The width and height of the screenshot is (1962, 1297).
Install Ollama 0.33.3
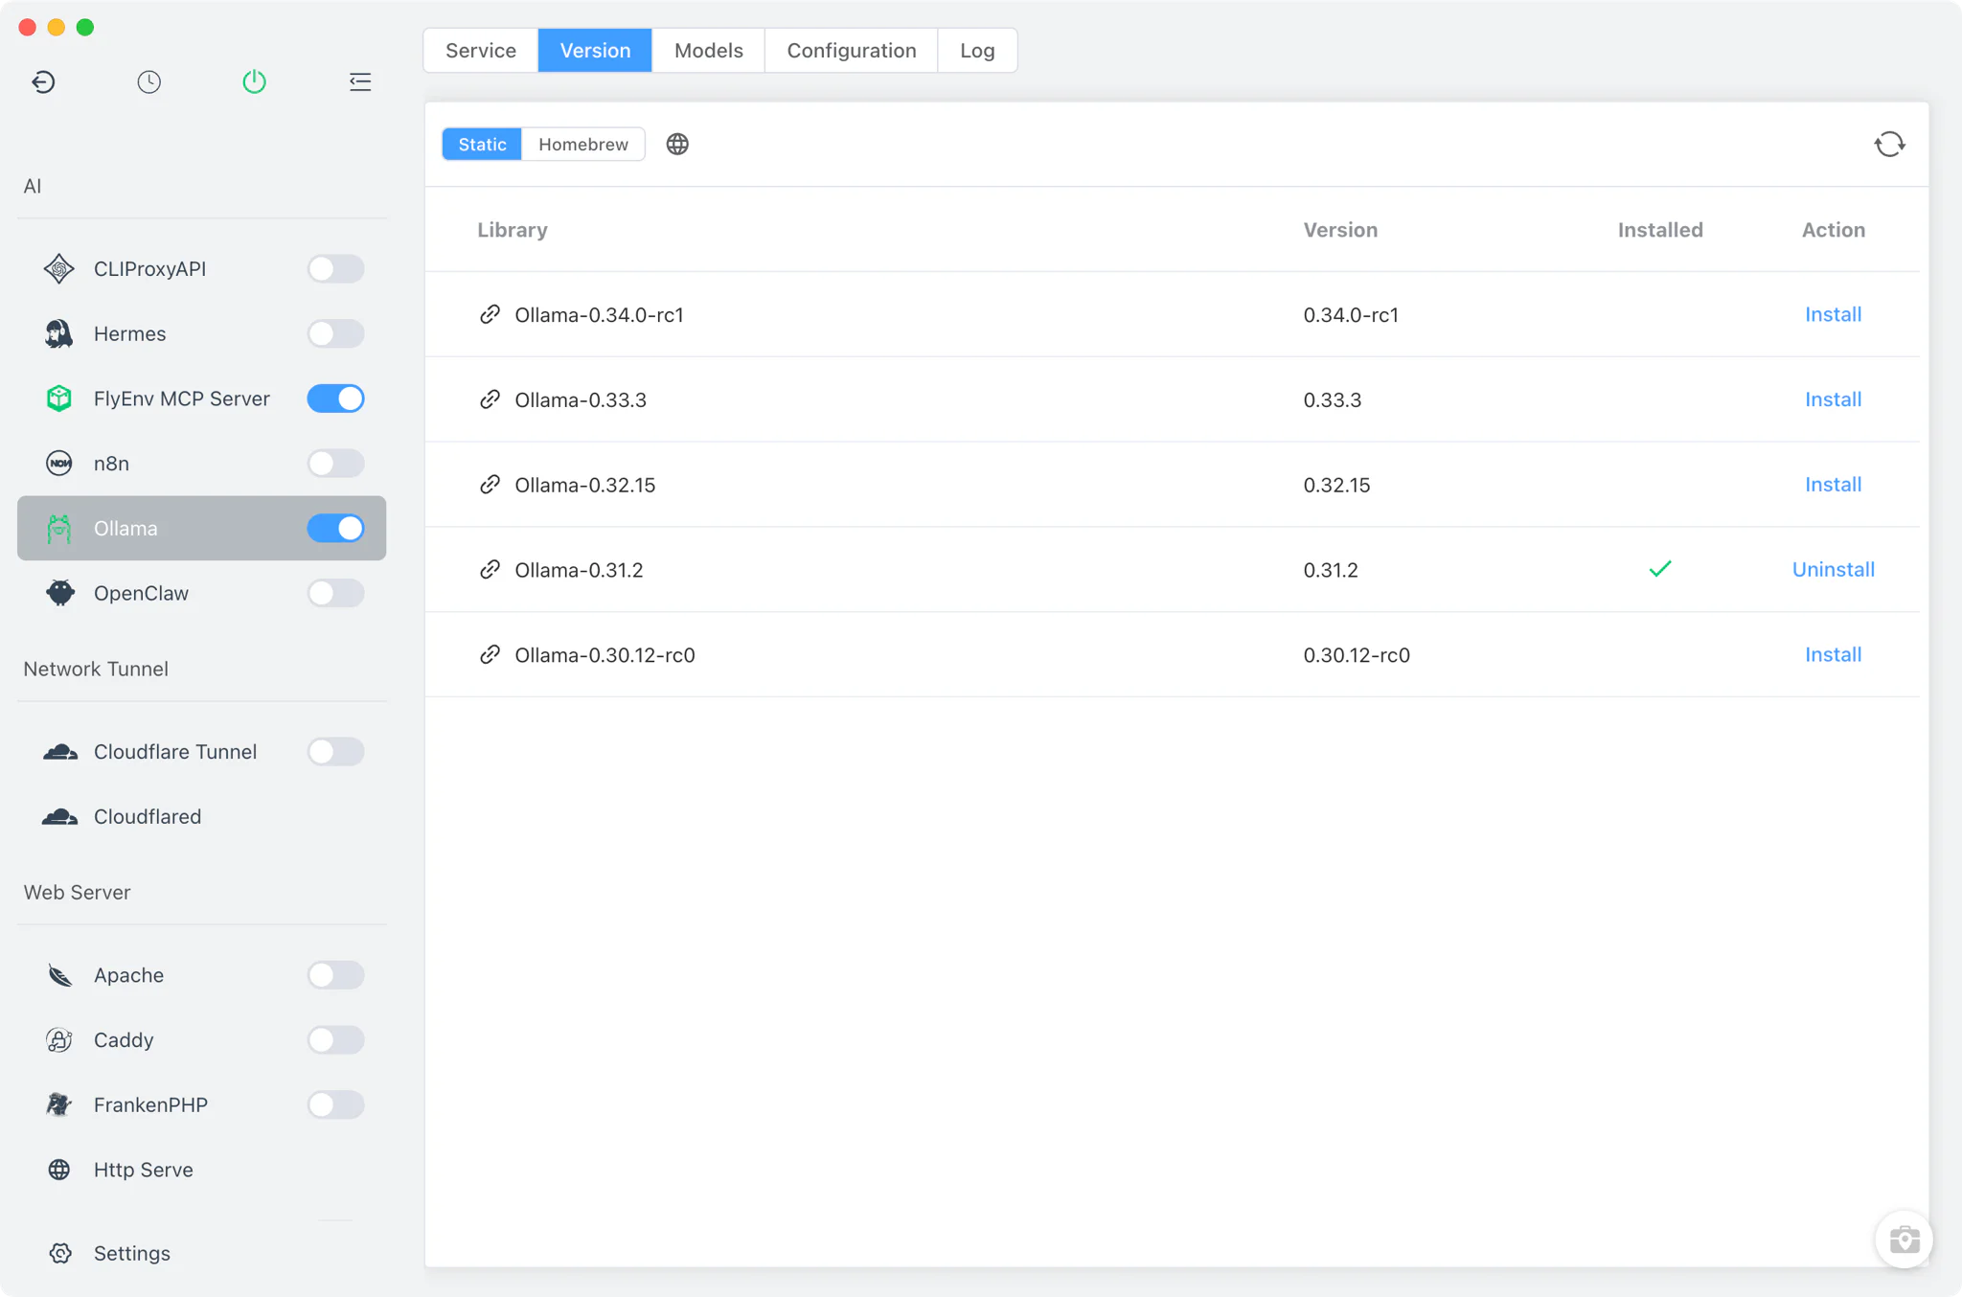pos(1833,399)
